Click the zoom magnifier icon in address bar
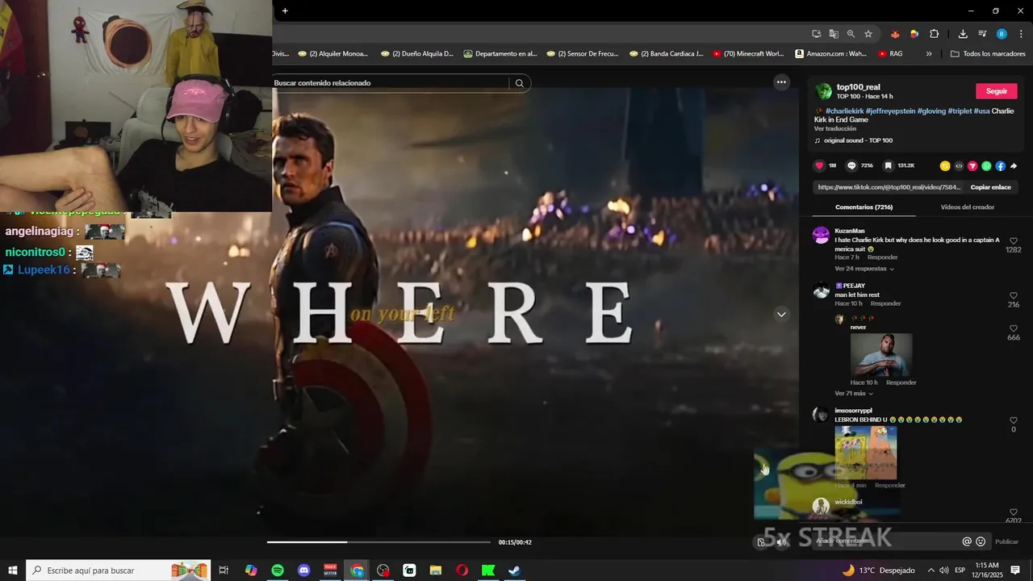Viewport: 1033px width, 581px height. tap(851, 34)
